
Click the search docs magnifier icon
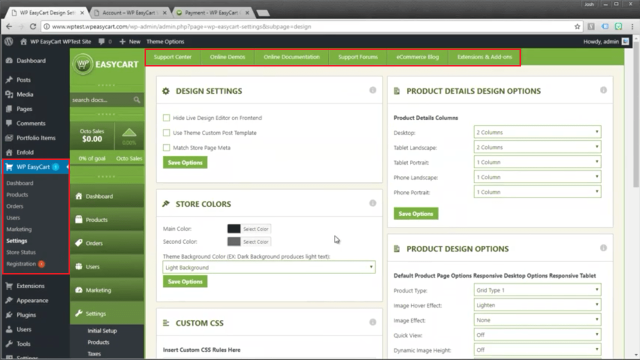136,100
